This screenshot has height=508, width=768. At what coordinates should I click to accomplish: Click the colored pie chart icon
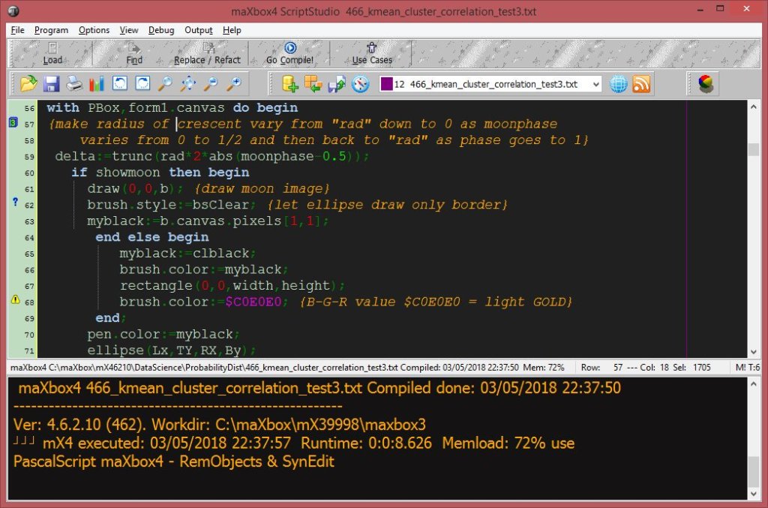[x=706, y=84]
